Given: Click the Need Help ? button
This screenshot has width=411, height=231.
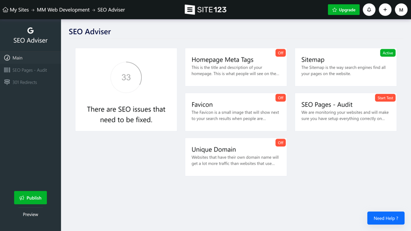Looking at the screenshot, I should coord(386,218).
